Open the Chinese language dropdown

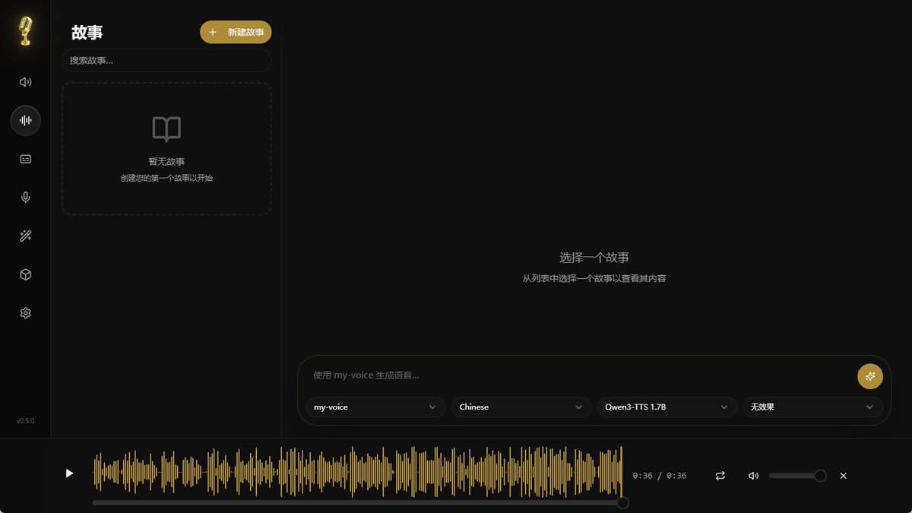521,407
